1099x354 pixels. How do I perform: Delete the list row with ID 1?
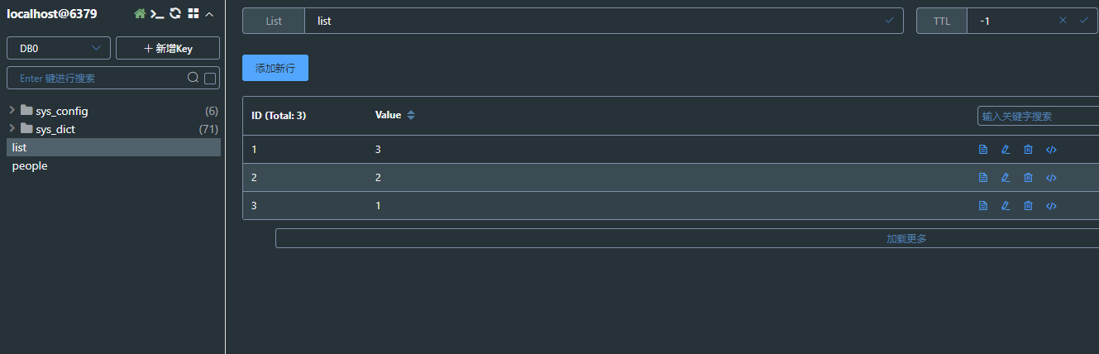point(1028,150)
